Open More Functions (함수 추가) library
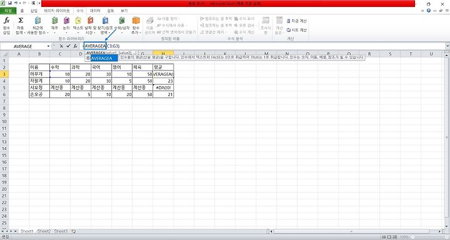The height and width of the screenshot is (240, 450). (x=136, y=26)
